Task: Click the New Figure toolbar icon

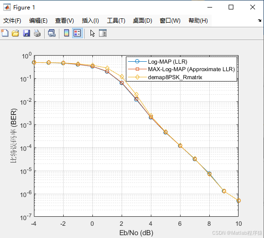Action: pos(5,33)
